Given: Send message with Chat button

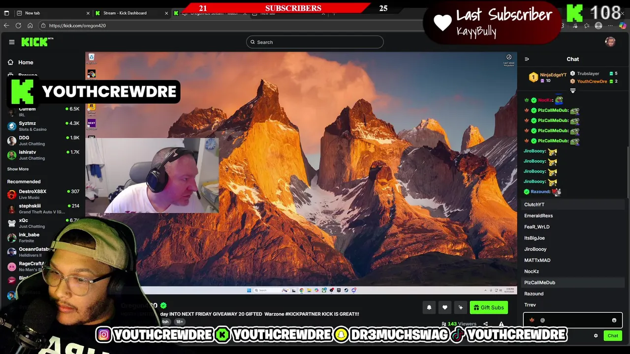Looking at the screenshot, I should (x=613, y=336).
